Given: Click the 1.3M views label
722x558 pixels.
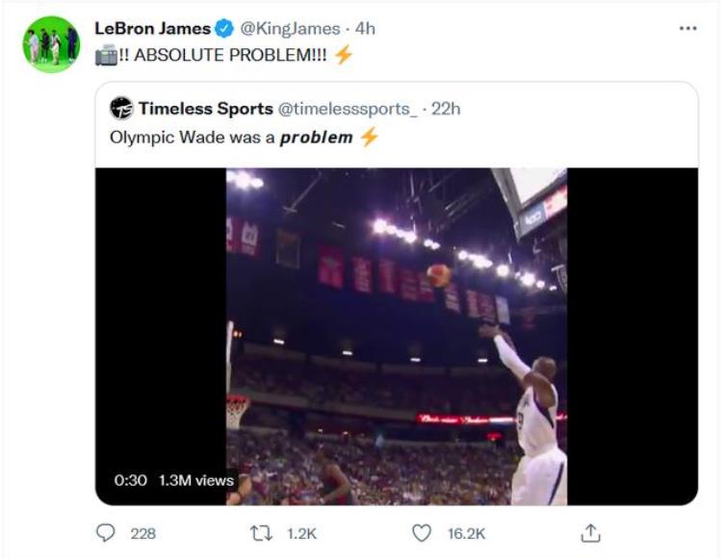Looking at the screenshot, I should click(x=196, y=480).
